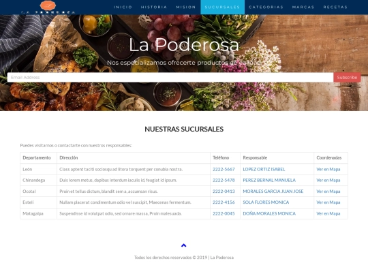Click address starting 'Nullam placerat condimentum'
The image size is (368, 276).
125,202
